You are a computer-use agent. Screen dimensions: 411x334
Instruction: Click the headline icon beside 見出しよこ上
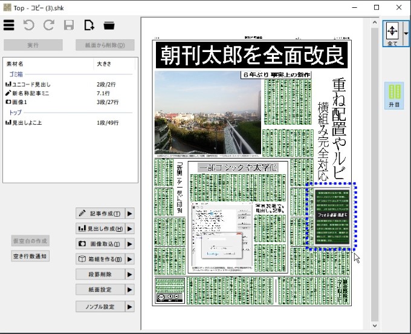tap(8, 122)
